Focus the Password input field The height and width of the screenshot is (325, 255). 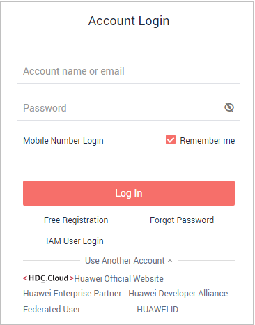(120, 108)
